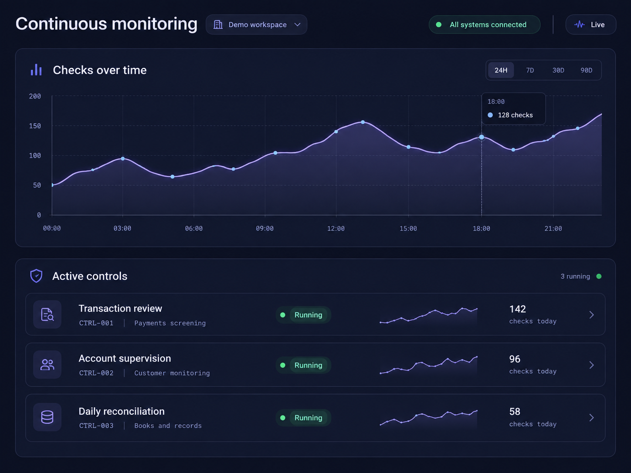The height and width of the screenshot is (473, 631).
Task: Click the CTRL-002 identifier text
Action: [x=96, y=373]
